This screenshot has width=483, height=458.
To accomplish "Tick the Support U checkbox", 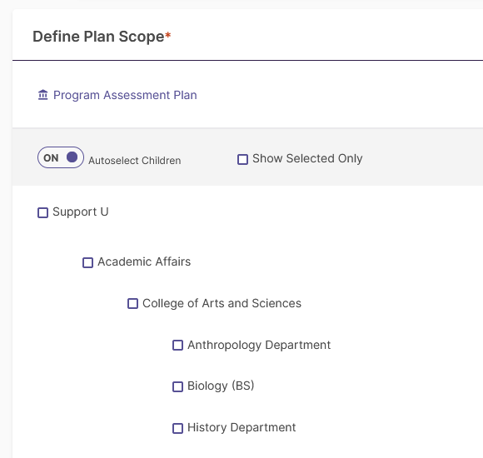I will (x=42, y=212).
